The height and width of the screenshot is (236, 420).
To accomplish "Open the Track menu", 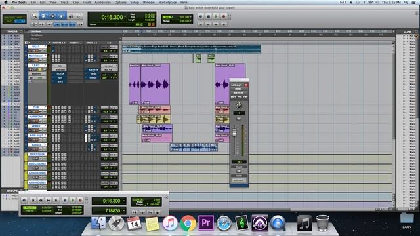I will click(64, 2).
